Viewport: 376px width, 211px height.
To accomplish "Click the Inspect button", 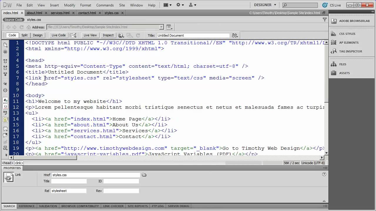I will [108, 35].
